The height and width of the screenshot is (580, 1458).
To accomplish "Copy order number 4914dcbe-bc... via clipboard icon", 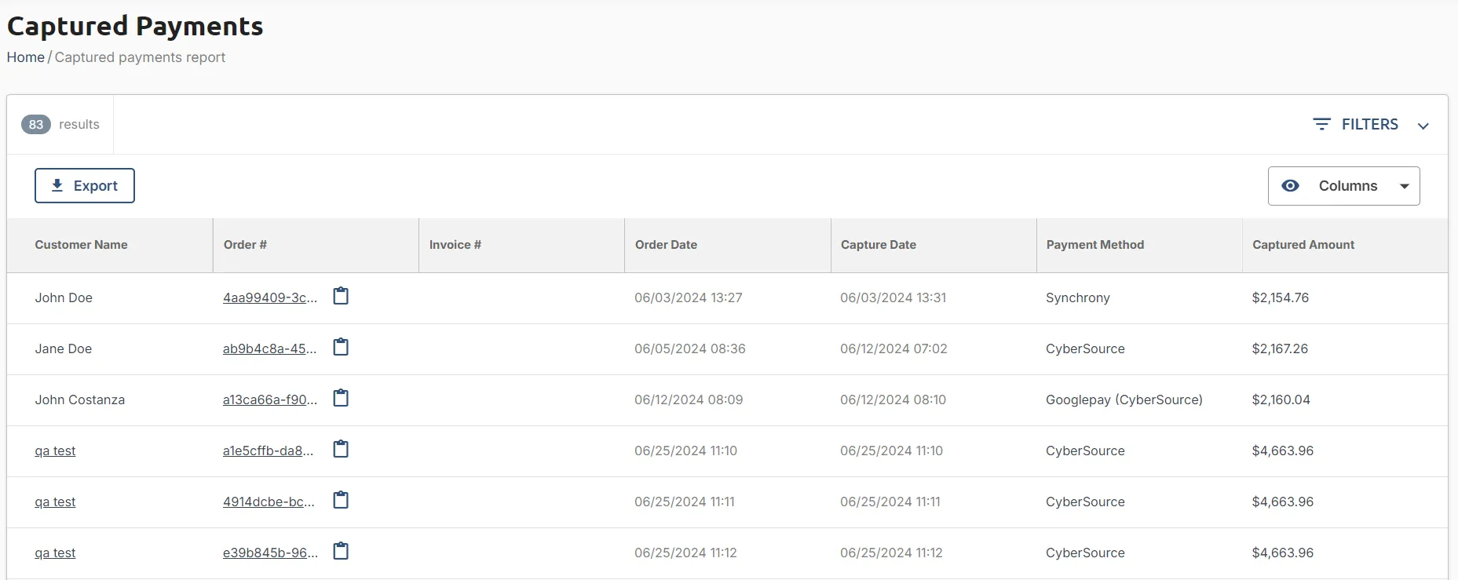I will tap(341, 500).
